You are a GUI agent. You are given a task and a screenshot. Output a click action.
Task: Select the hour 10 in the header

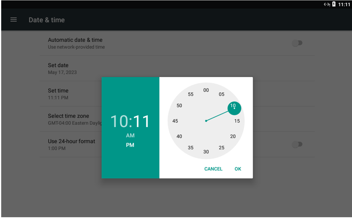click(119, 122)
